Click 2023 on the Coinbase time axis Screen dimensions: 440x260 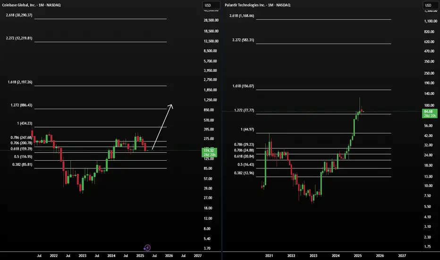83,256
